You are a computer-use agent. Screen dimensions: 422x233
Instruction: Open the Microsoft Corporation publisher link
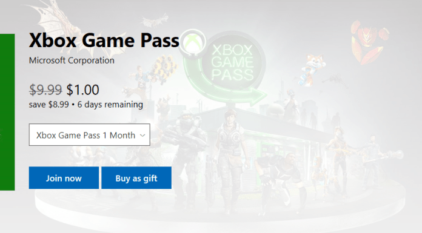point(72,61)
